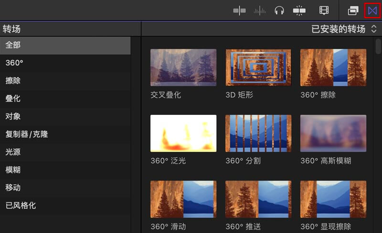Image resolution: width=382 pixels, height=233 pixels.
Task: Select the 360° 分割 transition thumbnail
Action: tap(258, 133)
